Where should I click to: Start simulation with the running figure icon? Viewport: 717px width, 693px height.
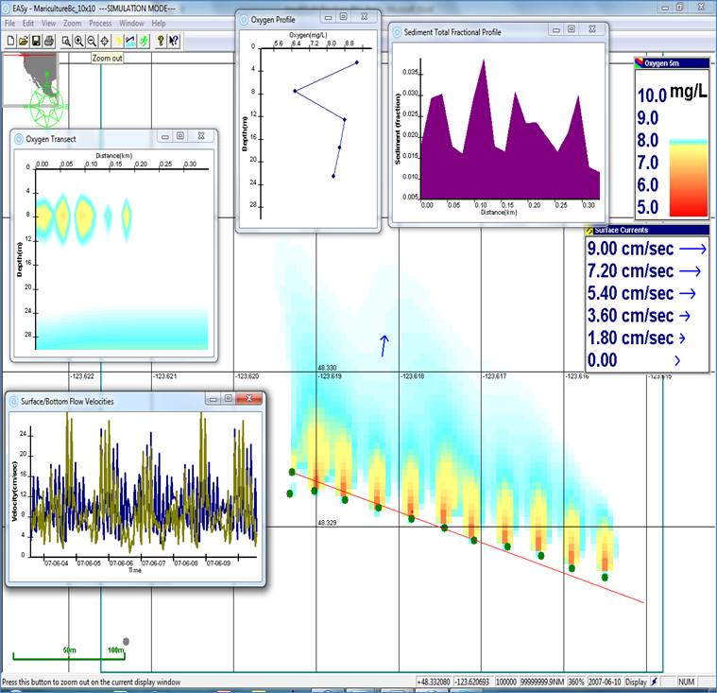pyautogui.click(x=144, y=41)
